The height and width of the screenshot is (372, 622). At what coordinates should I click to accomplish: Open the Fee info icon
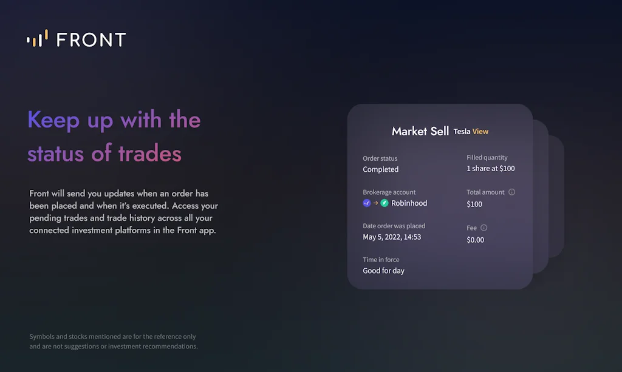(x=485, y=228)
